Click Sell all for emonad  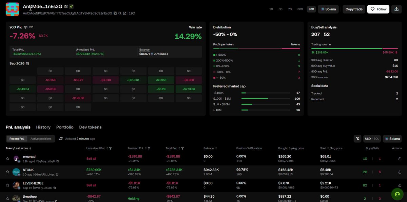[91, 158]
